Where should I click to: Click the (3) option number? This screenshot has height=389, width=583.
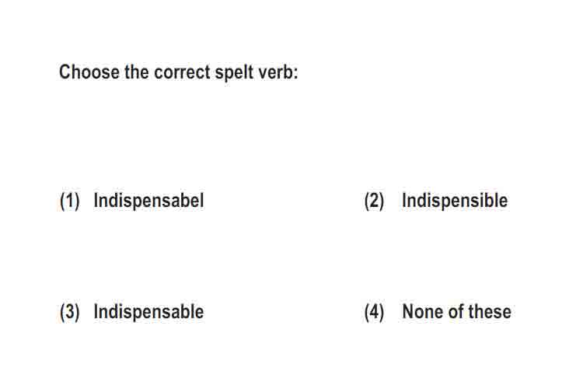[69, 312]
